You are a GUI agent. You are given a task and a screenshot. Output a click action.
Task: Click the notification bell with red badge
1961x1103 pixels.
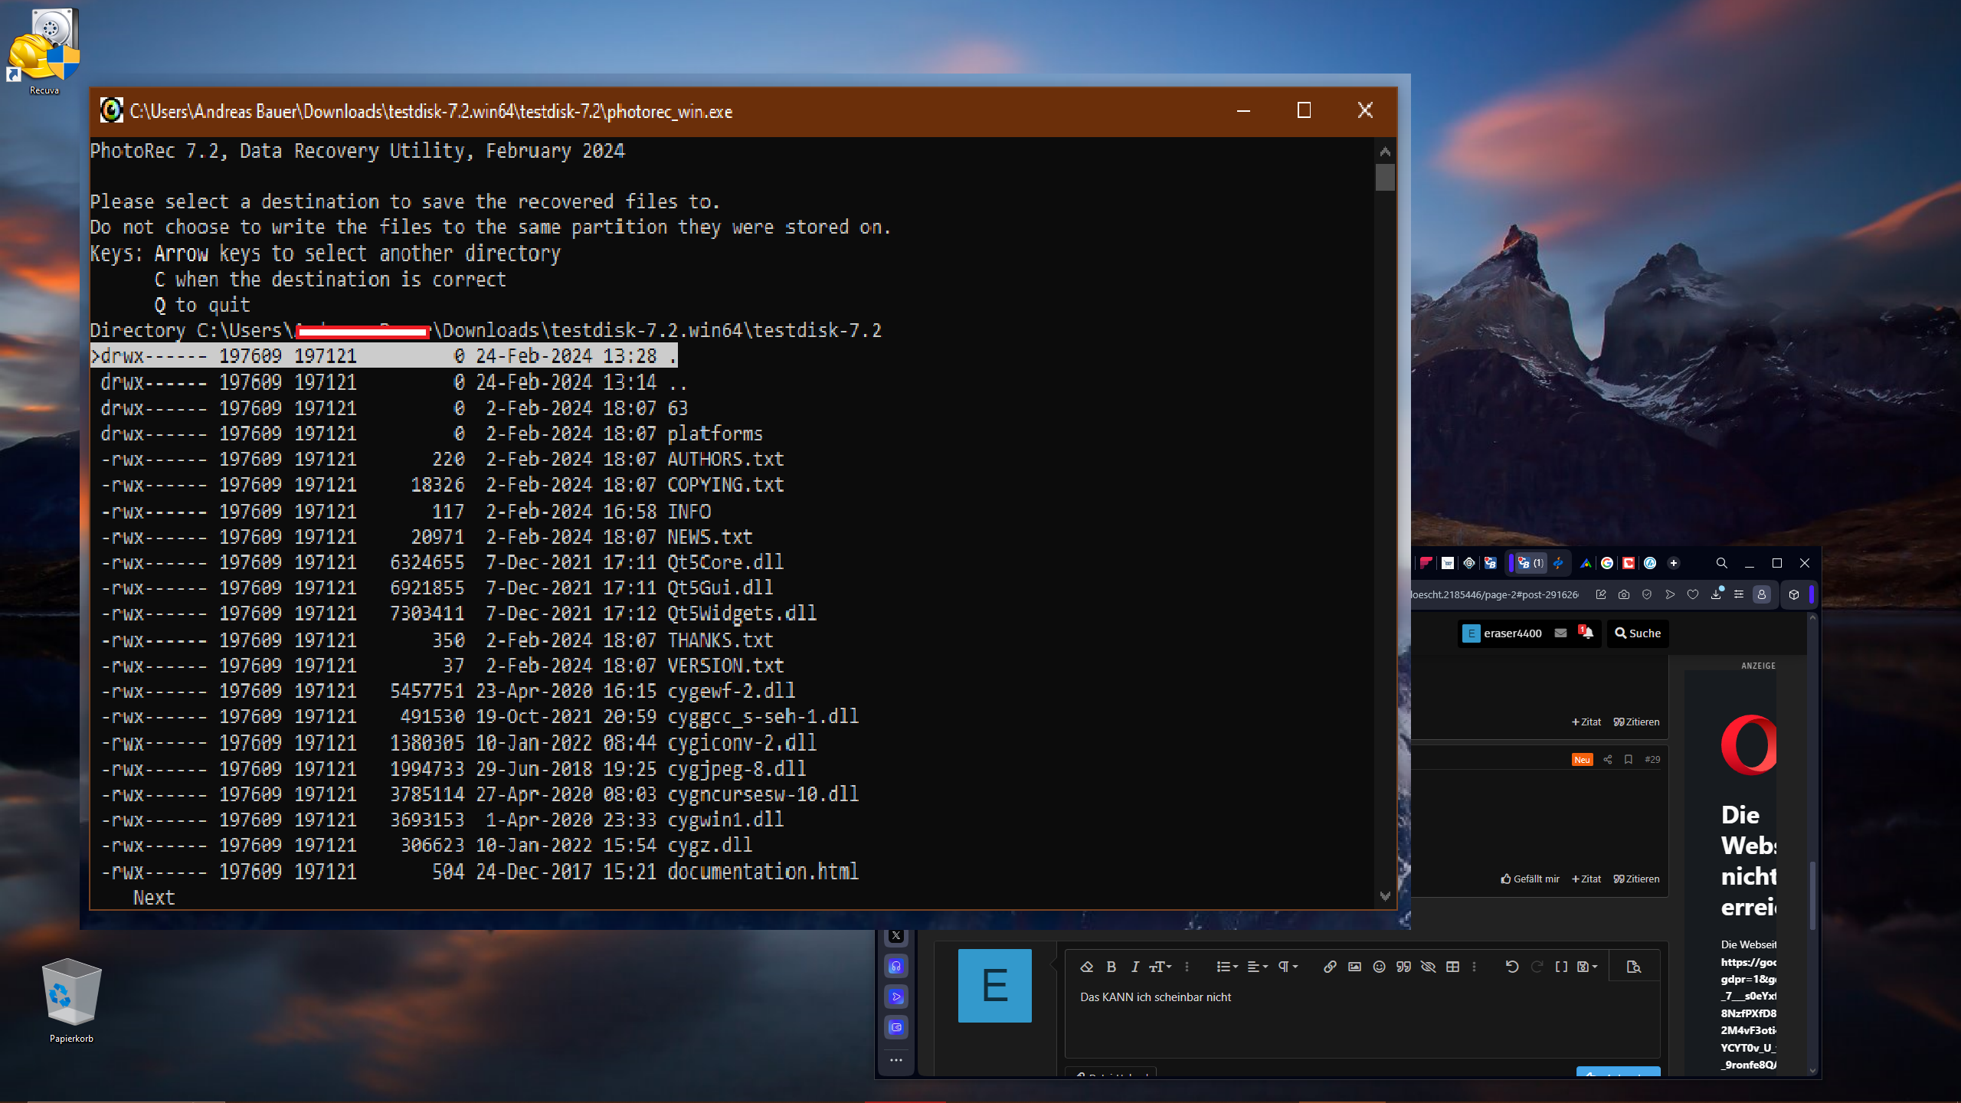click(x=1586, y=633)
